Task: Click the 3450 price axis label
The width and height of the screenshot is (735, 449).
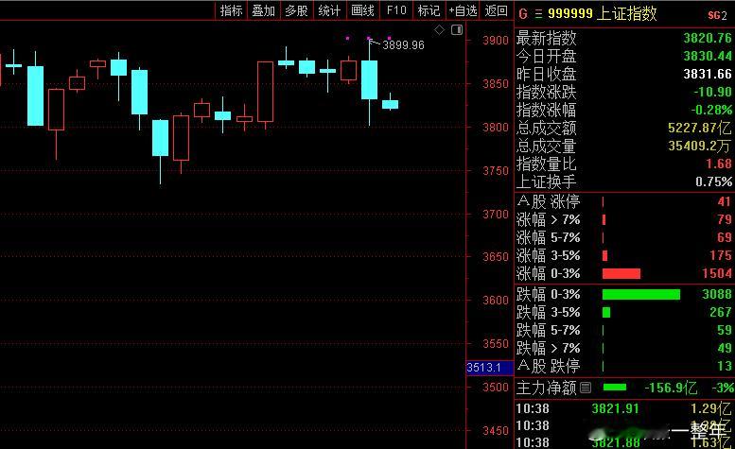Action: tap(496, 431)
